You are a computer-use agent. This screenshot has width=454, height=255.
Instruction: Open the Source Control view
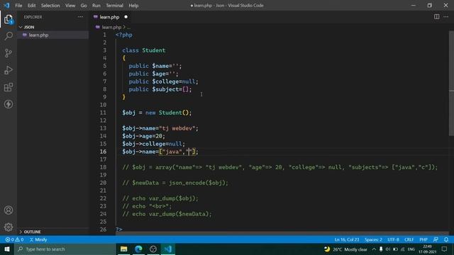click(9, 53)
